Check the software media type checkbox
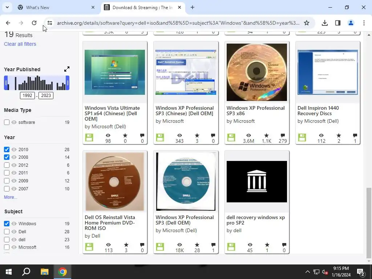This screenshot has width=372, height=279. click(x=7, y=122)
